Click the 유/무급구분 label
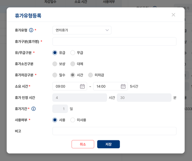Image resolution: width=192 pixels, height=161 pixels. pos(23,53)
